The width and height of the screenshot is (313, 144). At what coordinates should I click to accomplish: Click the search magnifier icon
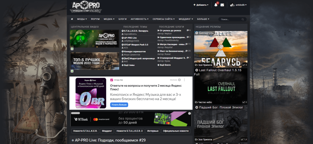pyautogui.click(x=243, y=19)
